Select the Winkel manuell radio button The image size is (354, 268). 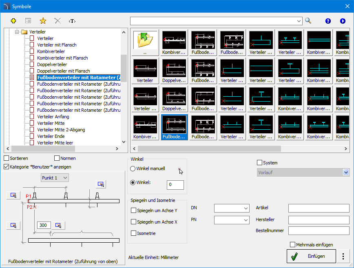(x=133, y=168)
